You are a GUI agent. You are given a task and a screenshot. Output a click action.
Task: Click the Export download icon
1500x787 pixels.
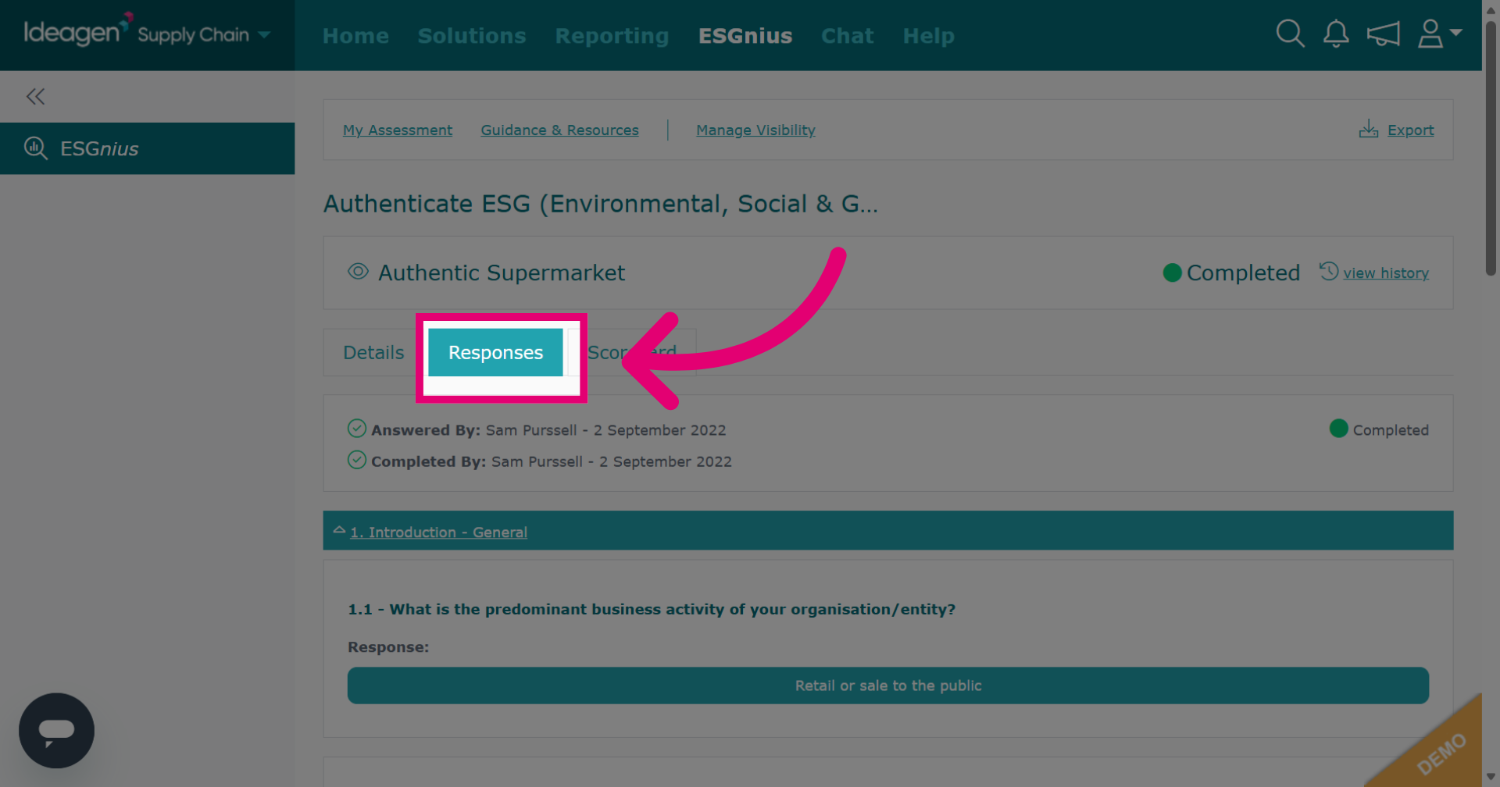point(1369,129)
